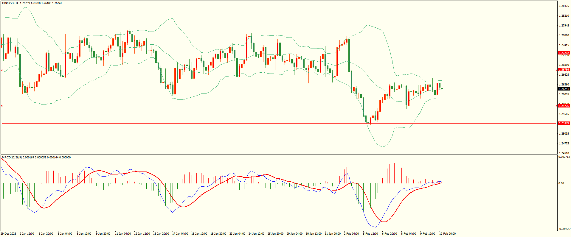Viewport: 571px width, 237px height.
Task: Click the 2 Feb 04:00 time axis label
Action: (351, 234)
